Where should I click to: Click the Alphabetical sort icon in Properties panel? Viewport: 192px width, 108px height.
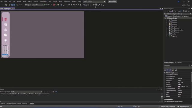pyautogui.click(x=167, y=70)
